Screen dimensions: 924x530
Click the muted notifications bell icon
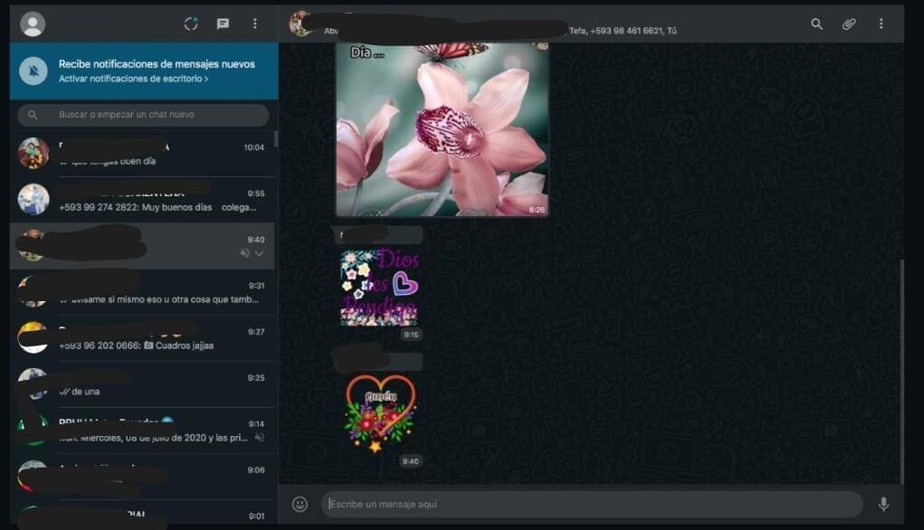pos(33,71)
